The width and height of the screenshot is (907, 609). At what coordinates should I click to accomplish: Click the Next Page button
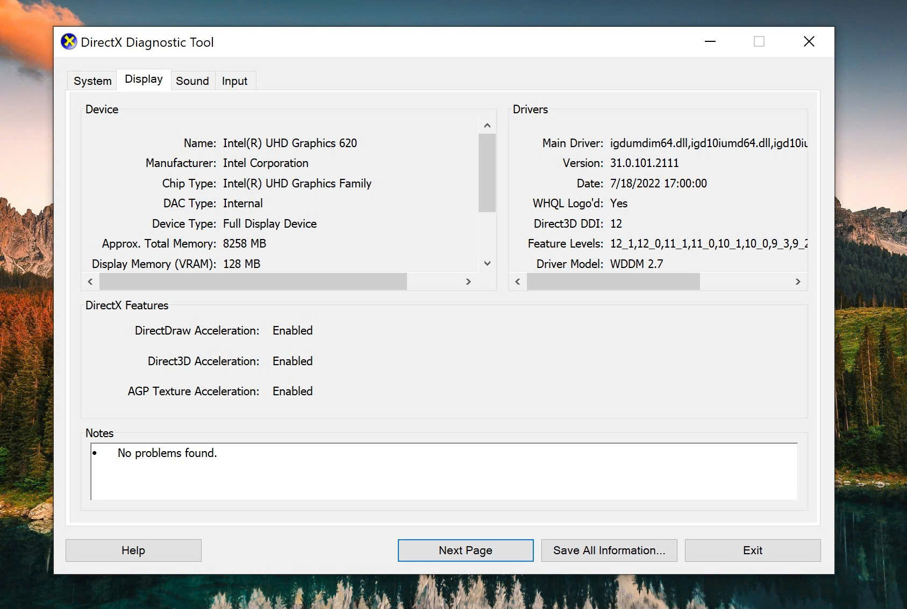coord(465,550)
